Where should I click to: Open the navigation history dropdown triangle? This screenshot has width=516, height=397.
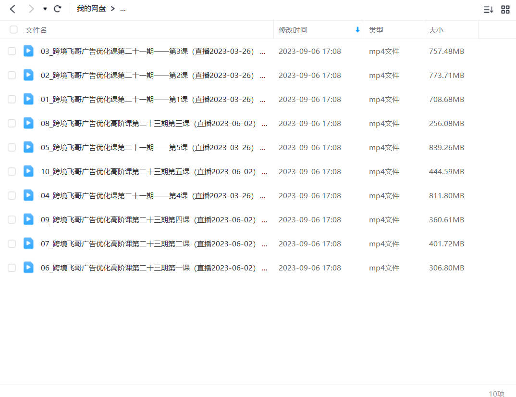pos(45,9)
